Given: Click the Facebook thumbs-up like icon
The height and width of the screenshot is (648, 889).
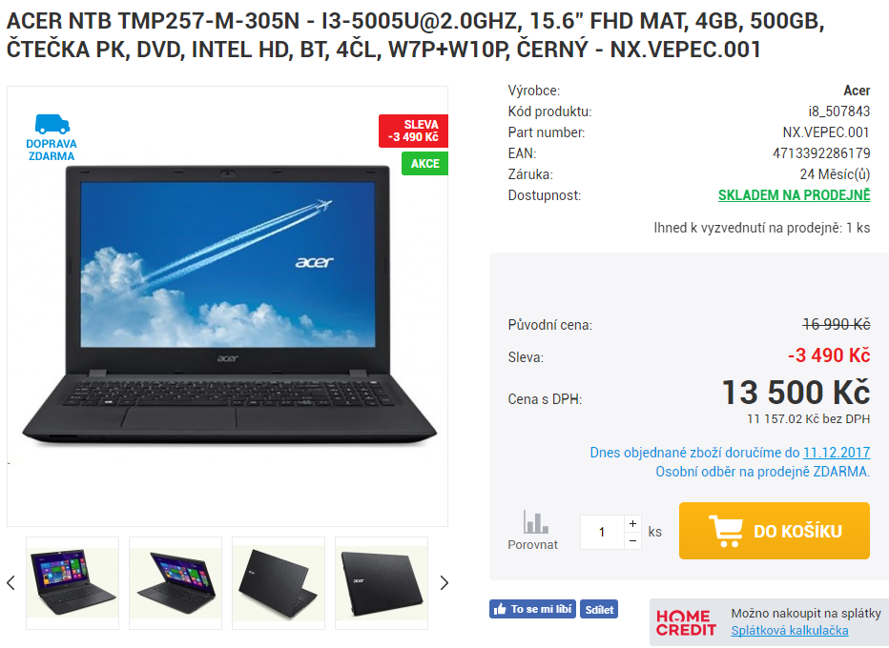Looking at the screenshot, I should pyautogui.click(x=500, y=610).
